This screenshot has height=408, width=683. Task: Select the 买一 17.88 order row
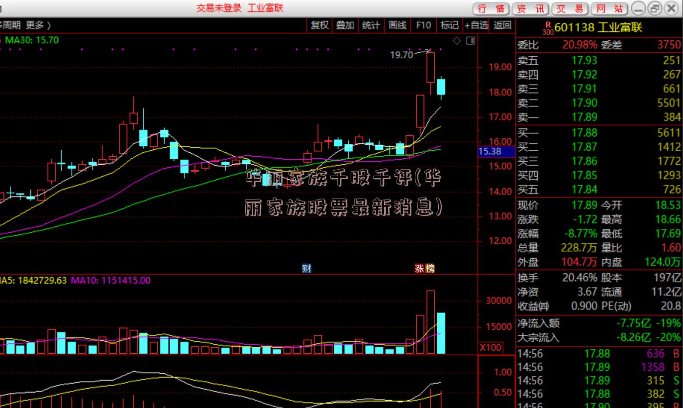point(599,132)
